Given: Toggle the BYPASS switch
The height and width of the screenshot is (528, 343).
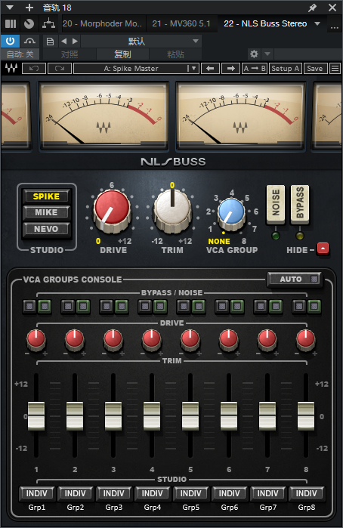Looking at the screenshot, I should point(300,204).
